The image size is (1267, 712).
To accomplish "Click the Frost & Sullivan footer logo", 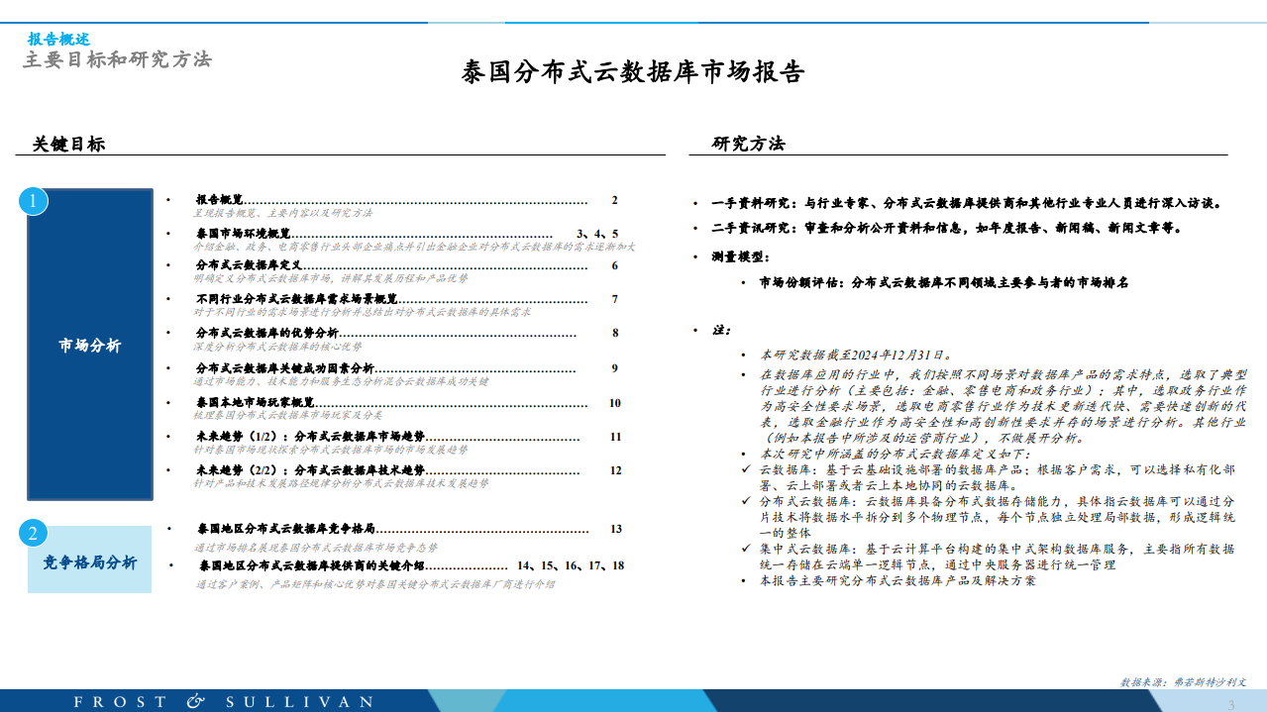I will [224, 701].
